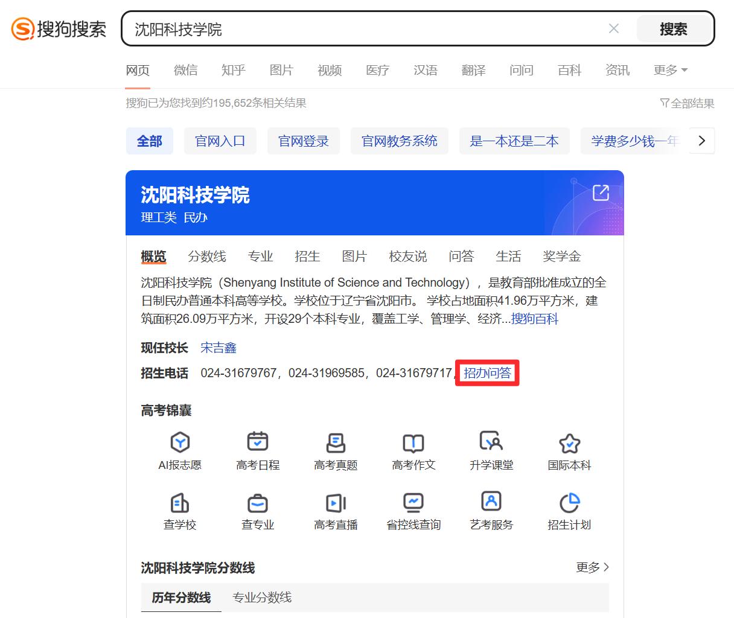Viewport: 734px width, 618px height.
Task: Open the 查专业 briefcase icon
Action: tap(258, 503)
